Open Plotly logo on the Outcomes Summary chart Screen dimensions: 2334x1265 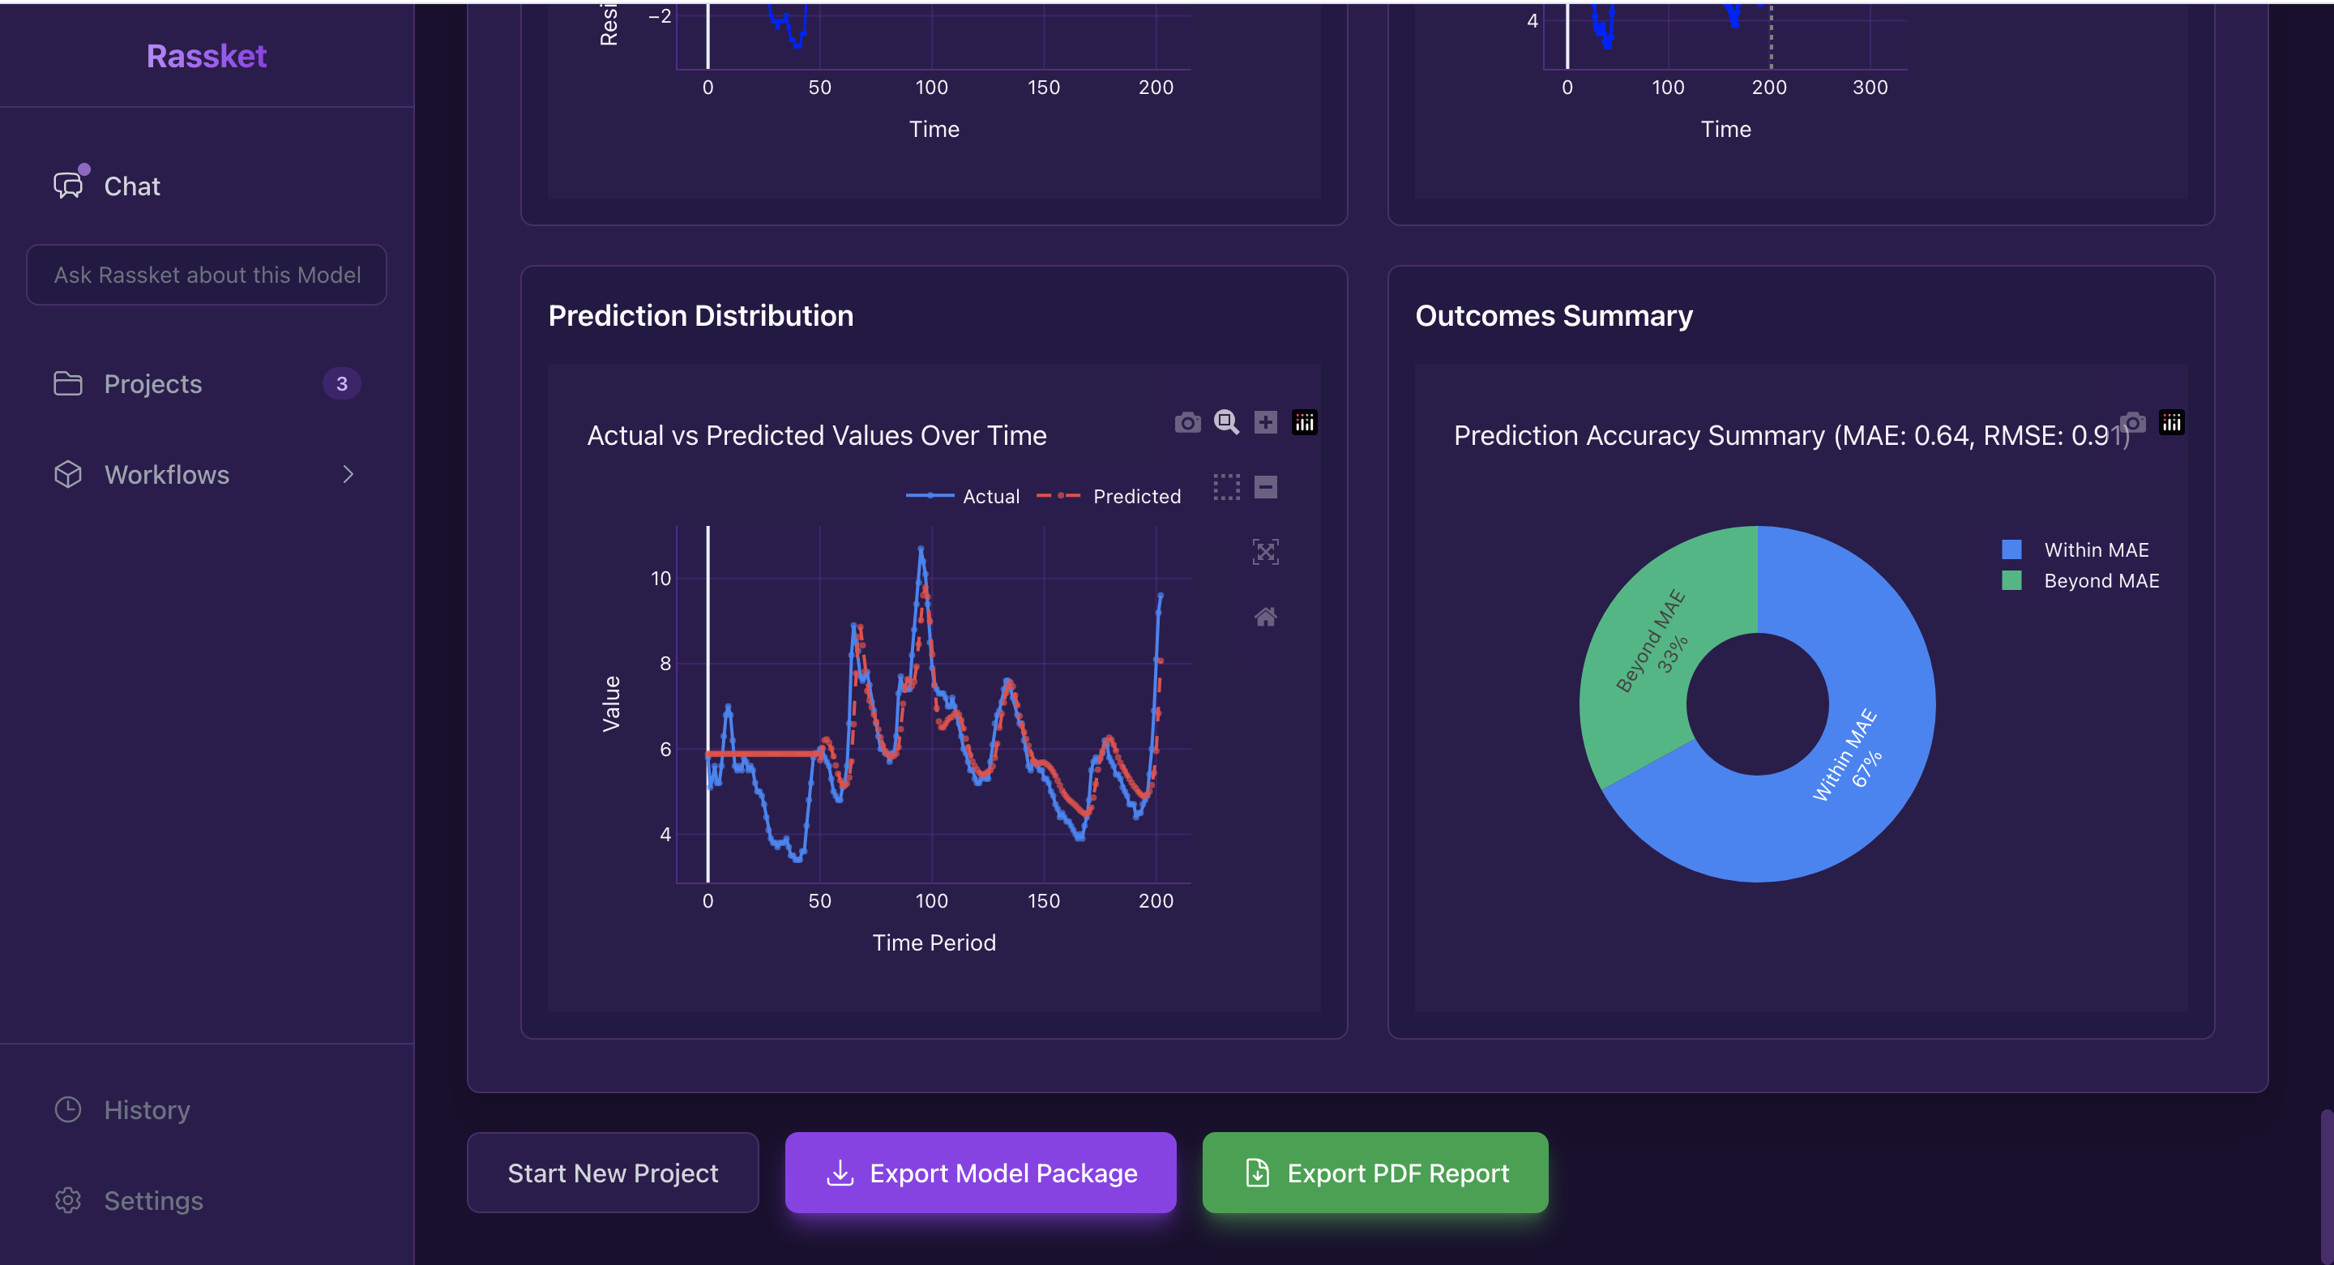[x=2173, y=421]
